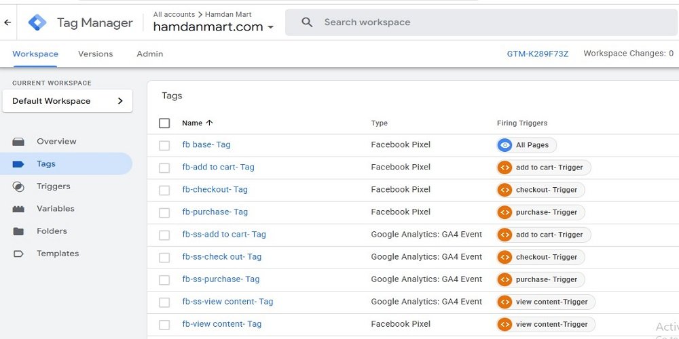Check the fb-ss-check out- Tag checkbox
Screen dimensions: 679x339
point(164,258)
